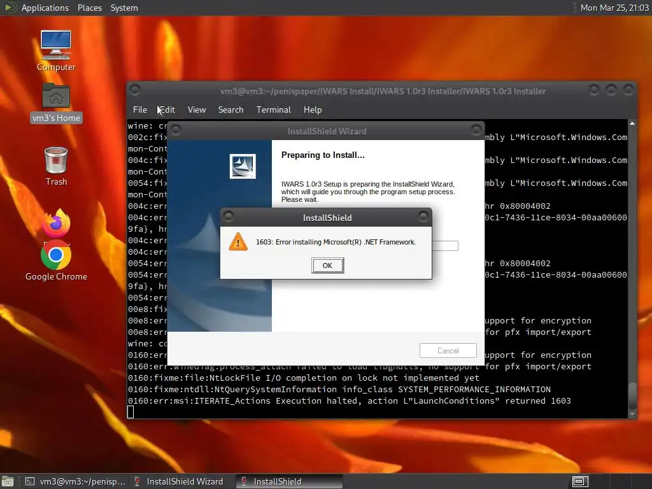Click the clock showing Mon Mar 25, 21:03
The image size is (652, 489).
point(614,8)
